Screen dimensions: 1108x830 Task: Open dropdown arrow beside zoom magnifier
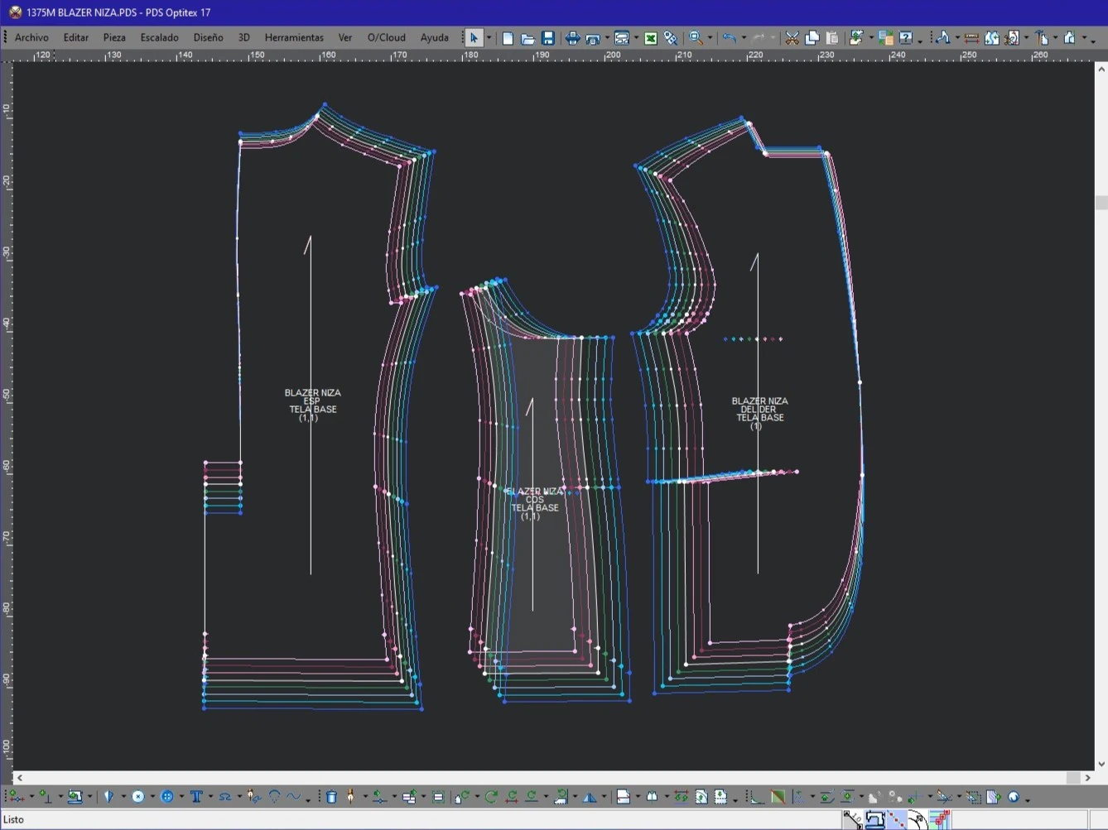pyautogui.click(x=710, y=38)
